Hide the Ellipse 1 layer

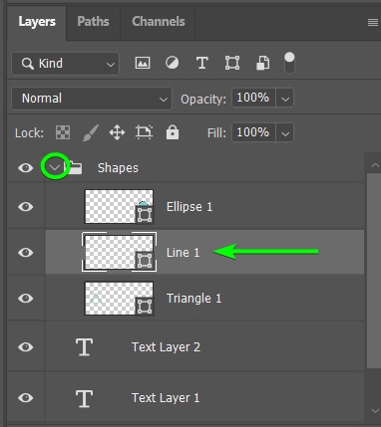point(26,207)
